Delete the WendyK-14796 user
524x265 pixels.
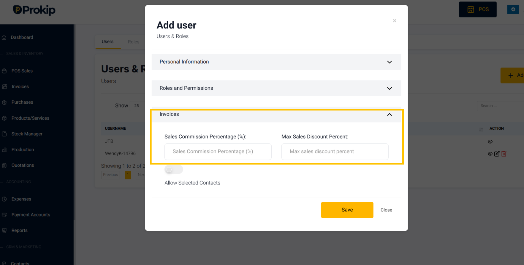point(504,154)
